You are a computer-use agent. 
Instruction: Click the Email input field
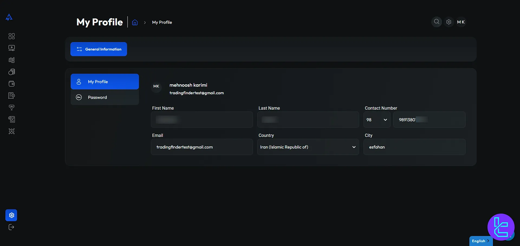(x=202, y=147)
